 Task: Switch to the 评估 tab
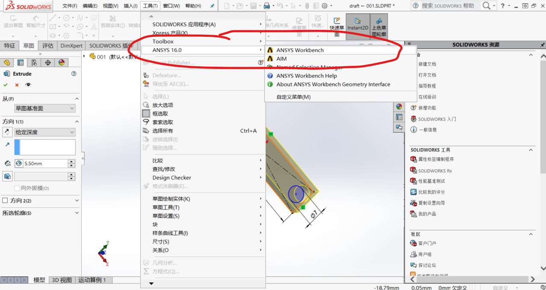coord(47,45)
